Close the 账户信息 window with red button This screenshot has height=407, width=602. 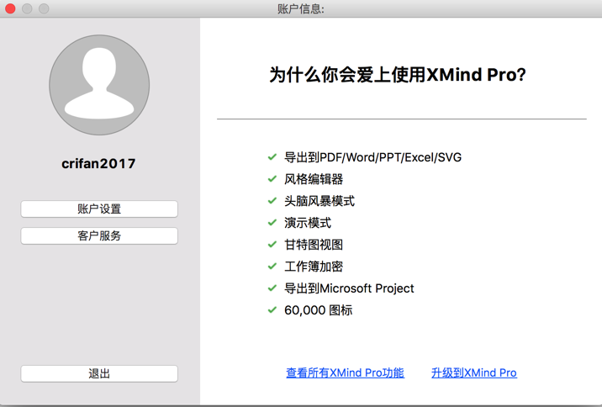coord(10,8)
